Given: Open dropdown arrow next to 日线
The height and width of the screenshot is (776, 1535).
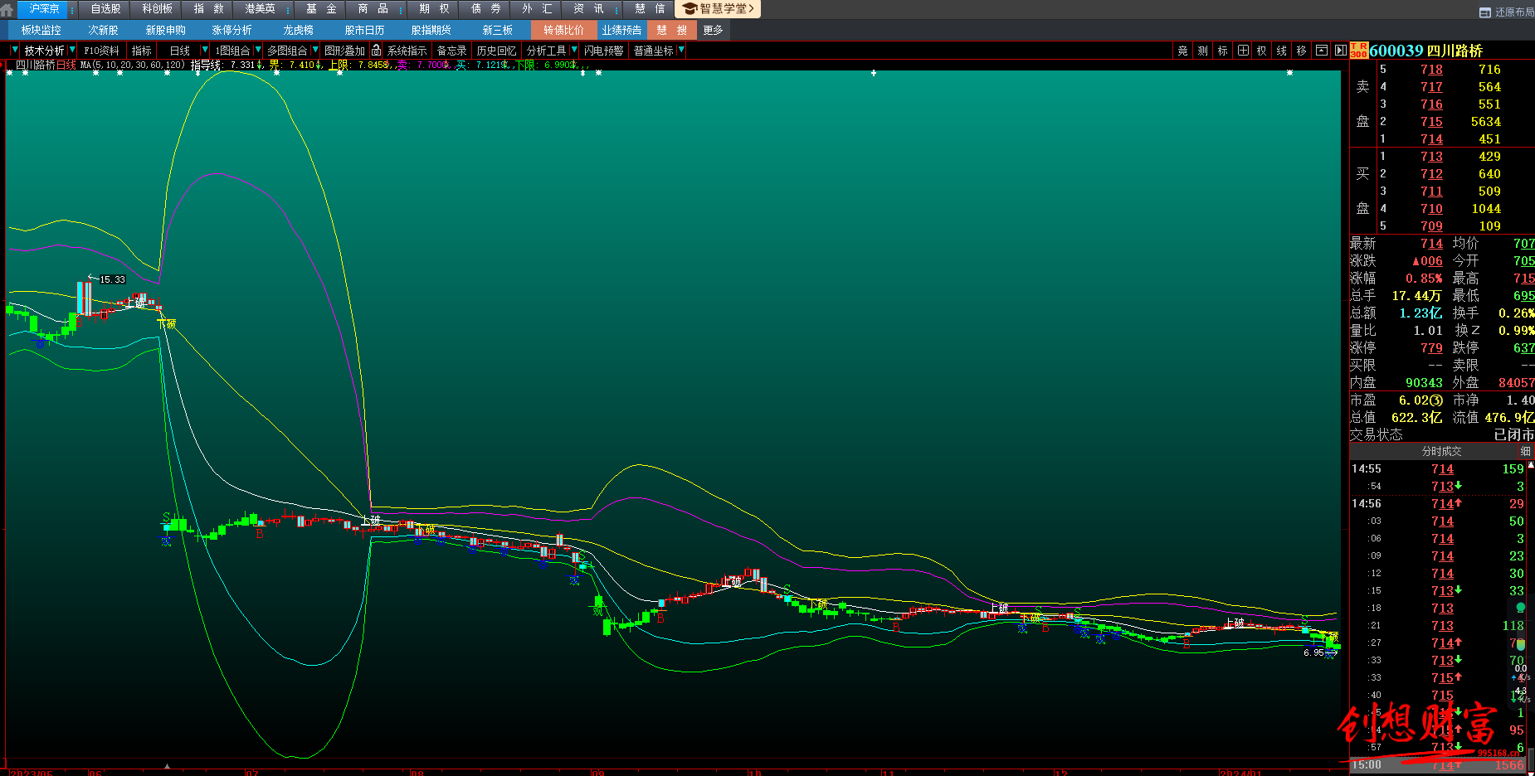Looking at the screenshot, I should click(204, 51).
